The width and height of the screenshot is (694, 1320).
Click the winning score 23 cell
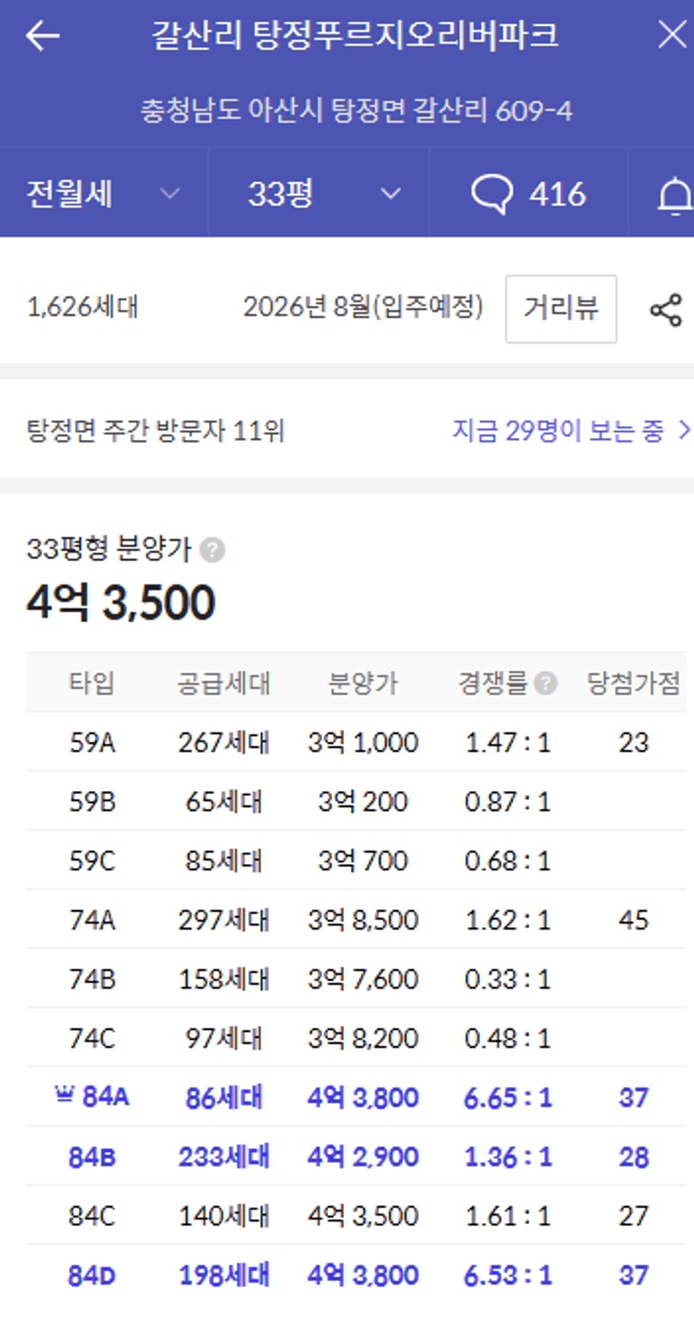point(634,742)
